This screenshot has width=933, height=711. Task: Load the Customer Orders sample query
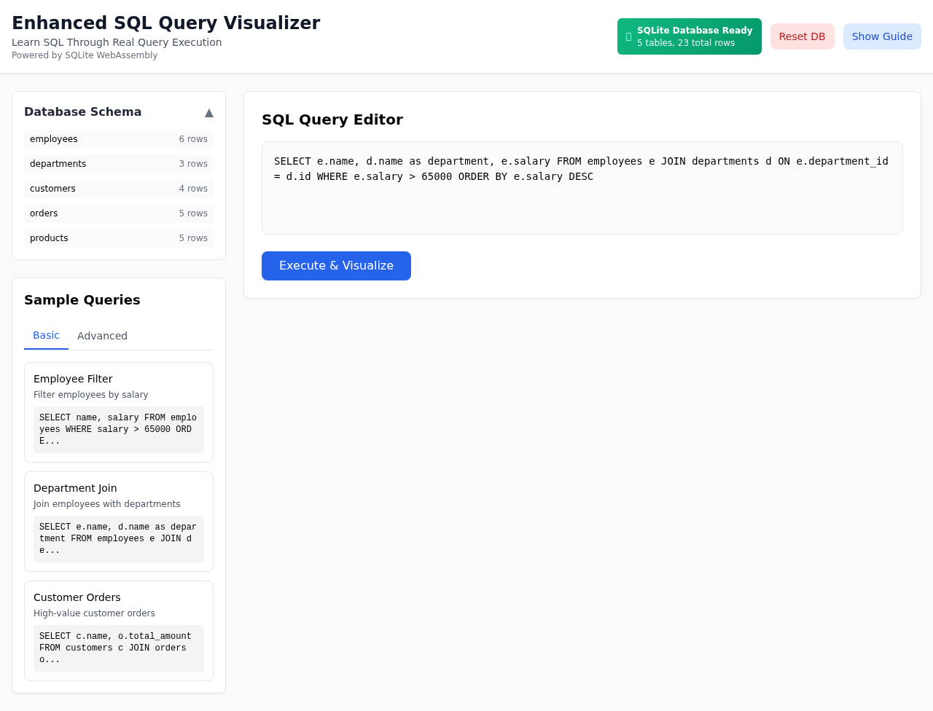point(118,630)
